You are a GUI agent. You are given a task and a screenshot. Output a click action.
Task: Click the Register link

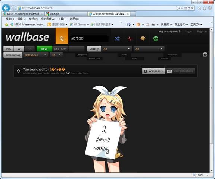[202, 32]
